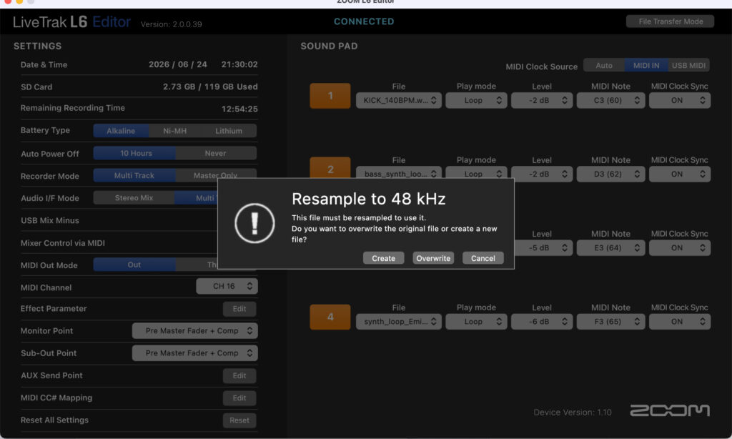Viewport: 732px width, 439px height.
Task: Open the Monitor Point dropdown
Action: pyautogui.click(x=194, y=330)
